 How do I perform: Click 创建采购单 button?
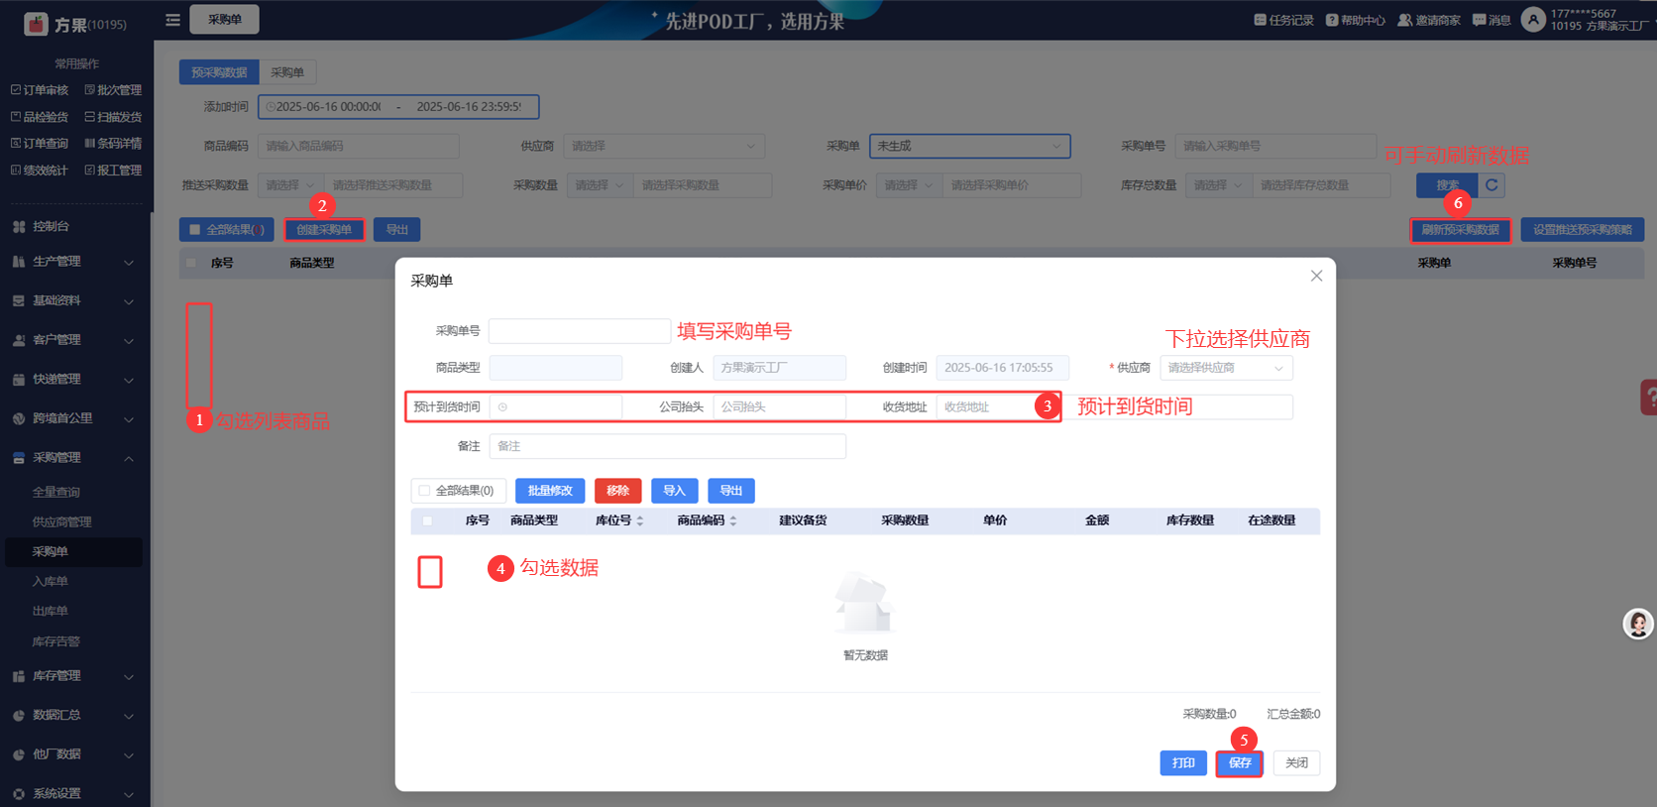324,230
